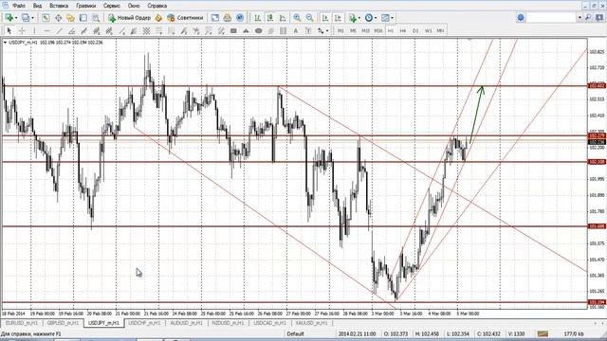The image size is (607, 341).
Task: Switch timeframe to M15
Action: pyautogui.click(x=365, y=30)
